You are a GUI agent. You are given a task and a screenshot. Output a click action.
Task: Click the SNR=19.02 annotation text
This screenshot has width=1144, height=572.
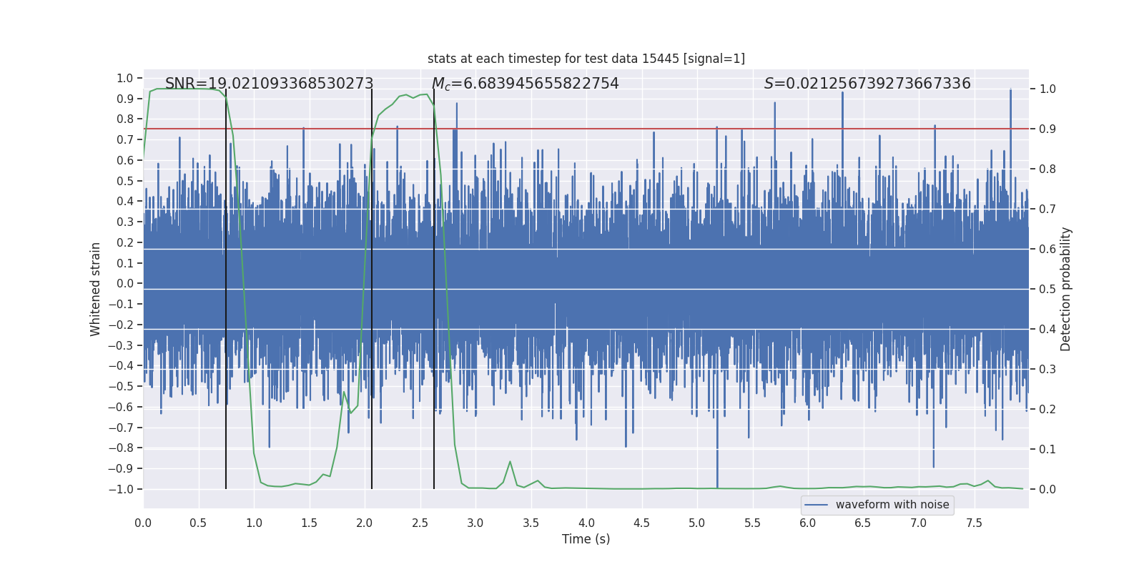coord(269,84)
